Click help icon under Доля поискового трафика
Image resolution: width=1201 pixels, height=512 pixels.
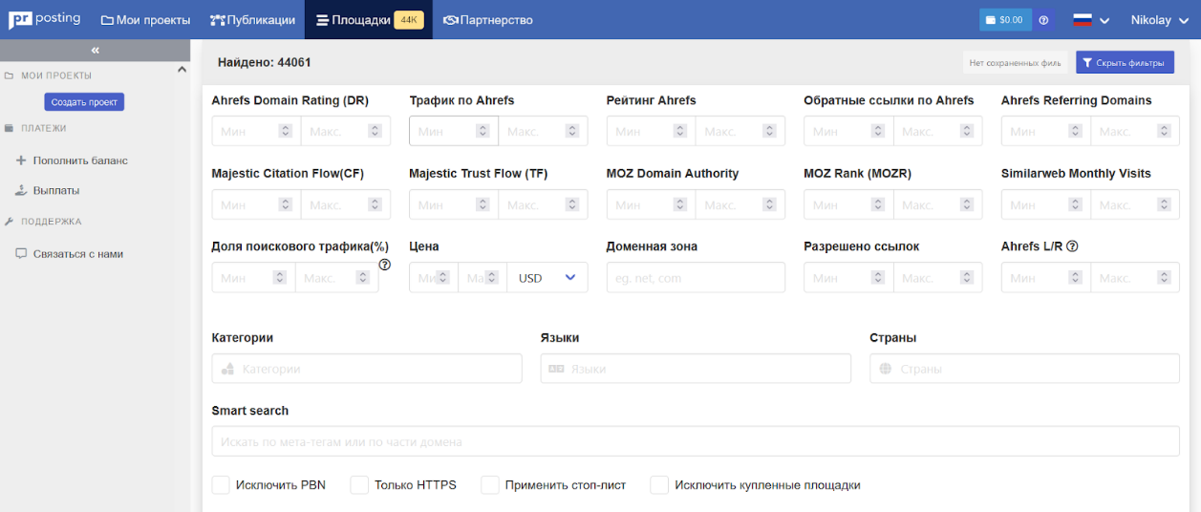(x=385, y=265)
